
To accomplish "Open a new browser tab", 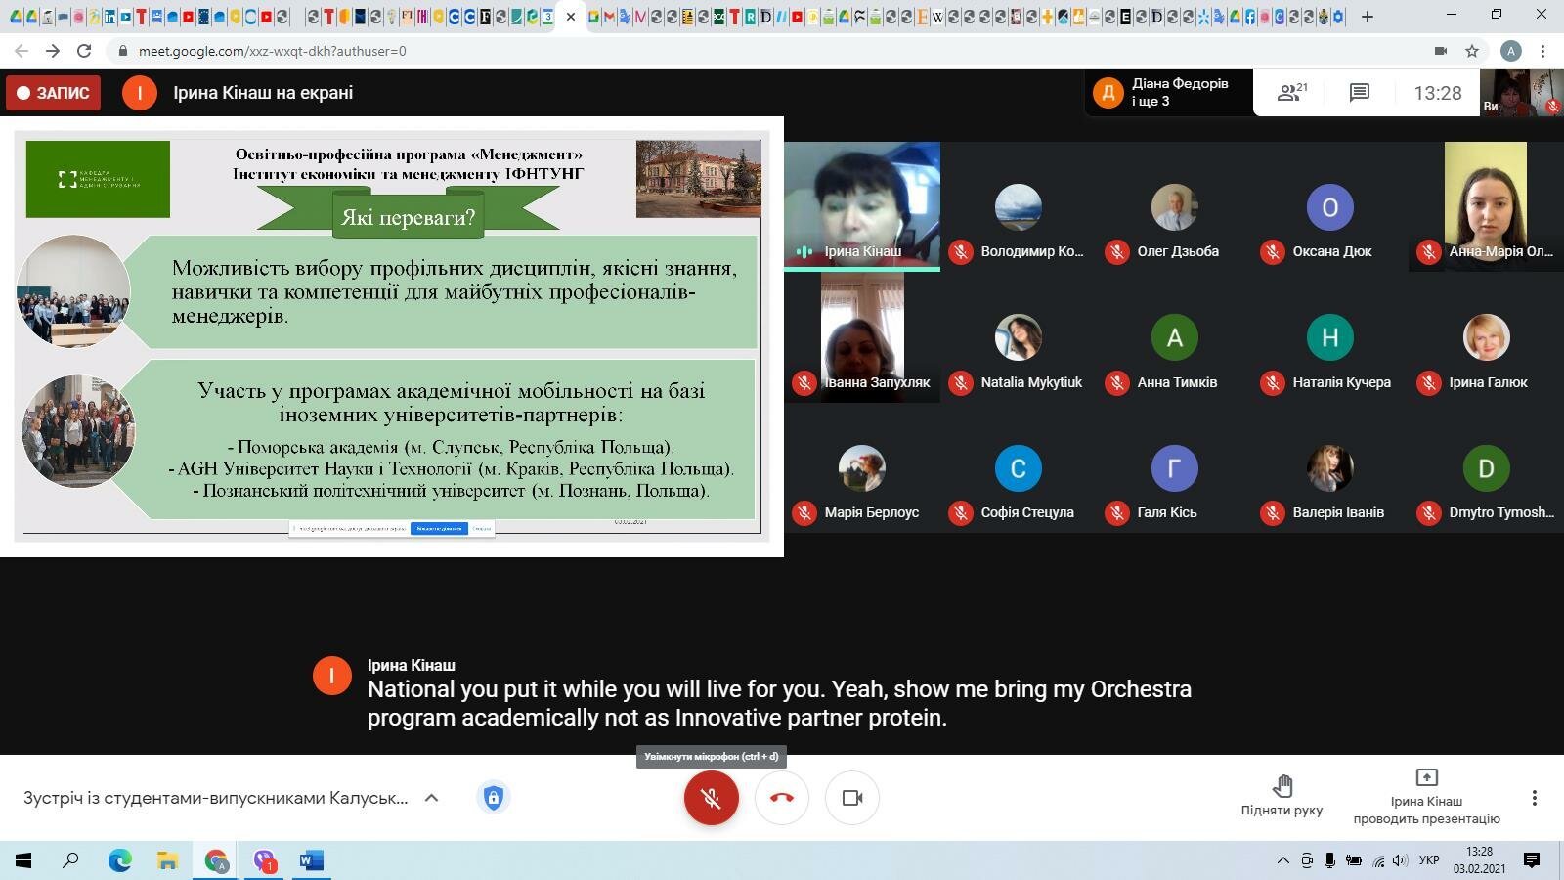I will 1367,17.
